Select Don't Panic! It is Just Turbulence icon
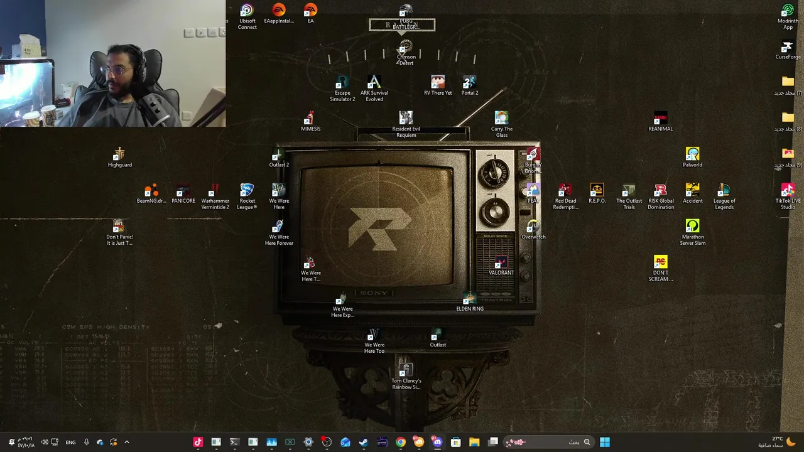Viewport: 804px width, 452px height. (x=119, y=232)
